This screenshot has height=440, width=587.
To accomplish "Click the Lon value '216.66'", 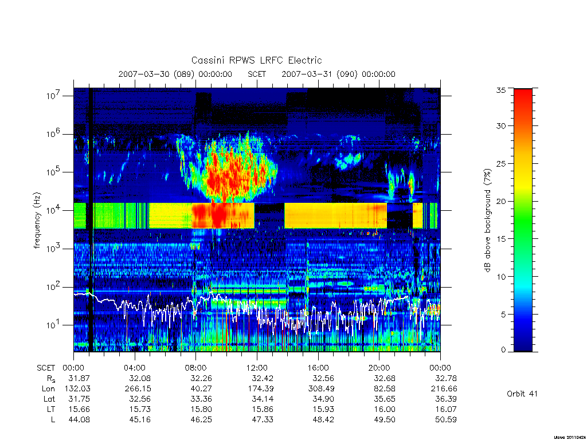I will [444, 389].
